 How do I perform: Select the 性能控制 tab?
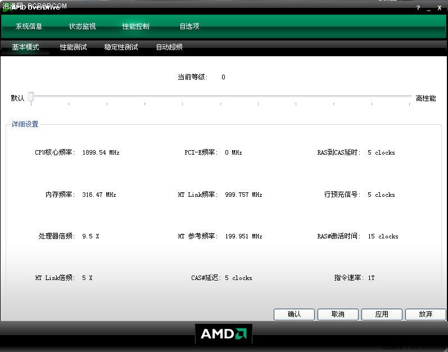point(135,26)
